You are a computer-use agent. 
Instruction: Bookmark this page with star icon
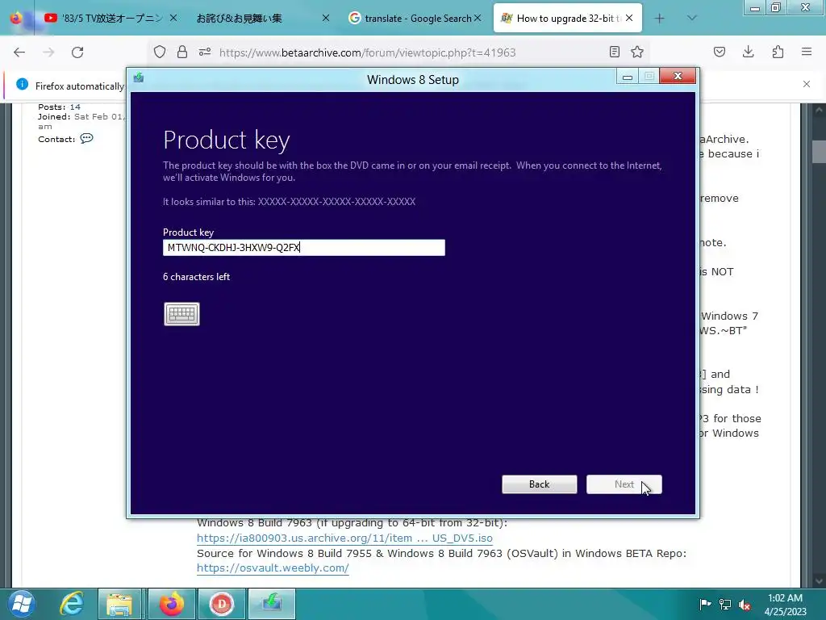pyautogui.click(x=637, y=52)
